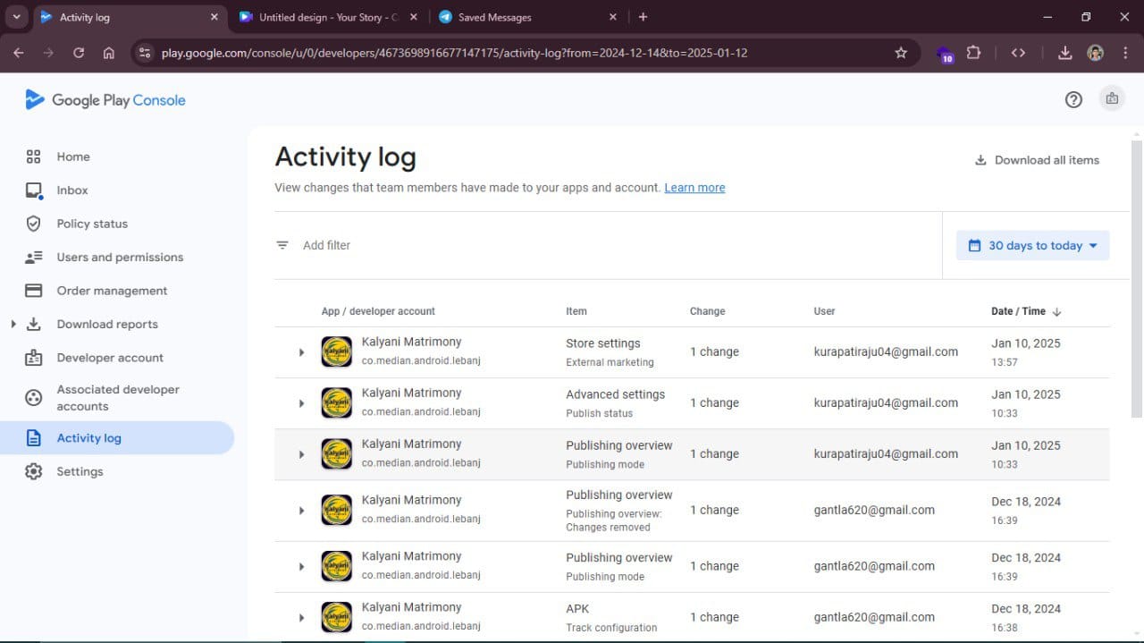The height and width of the screenshot is (643, 1144).
Task: Expand the Changes removed Publishing overview row
Action: 301,511
